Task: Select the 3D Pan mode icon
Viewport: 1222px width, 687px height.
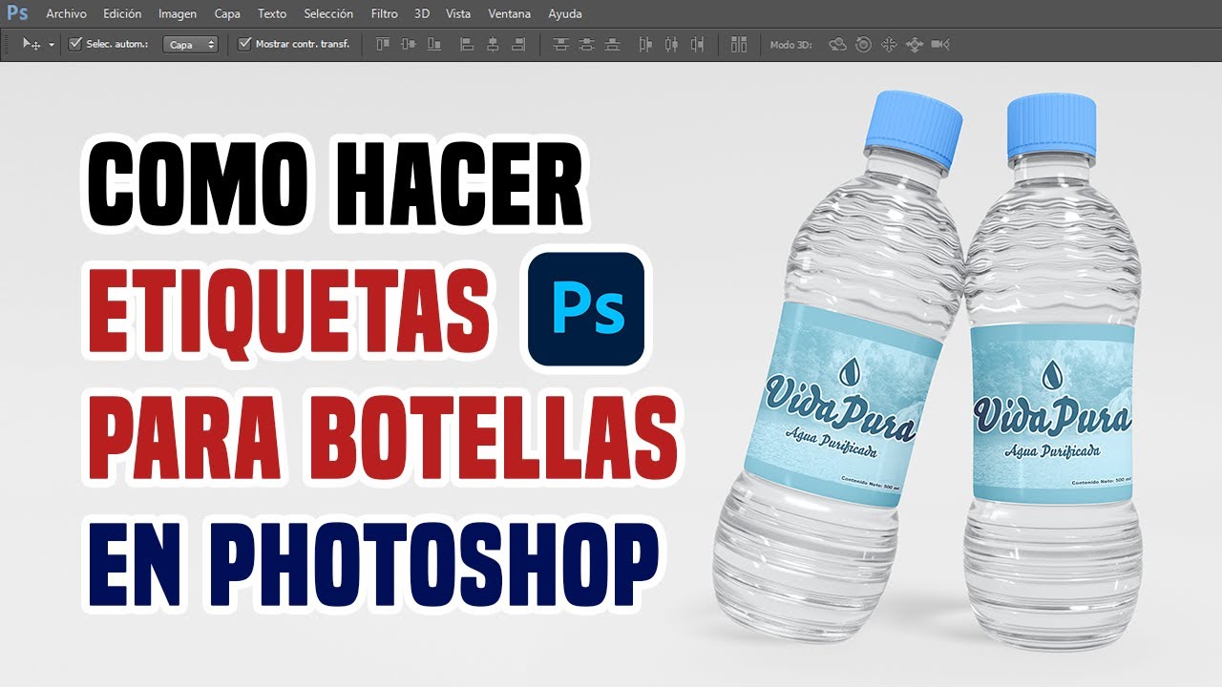Action: (889, 44)
